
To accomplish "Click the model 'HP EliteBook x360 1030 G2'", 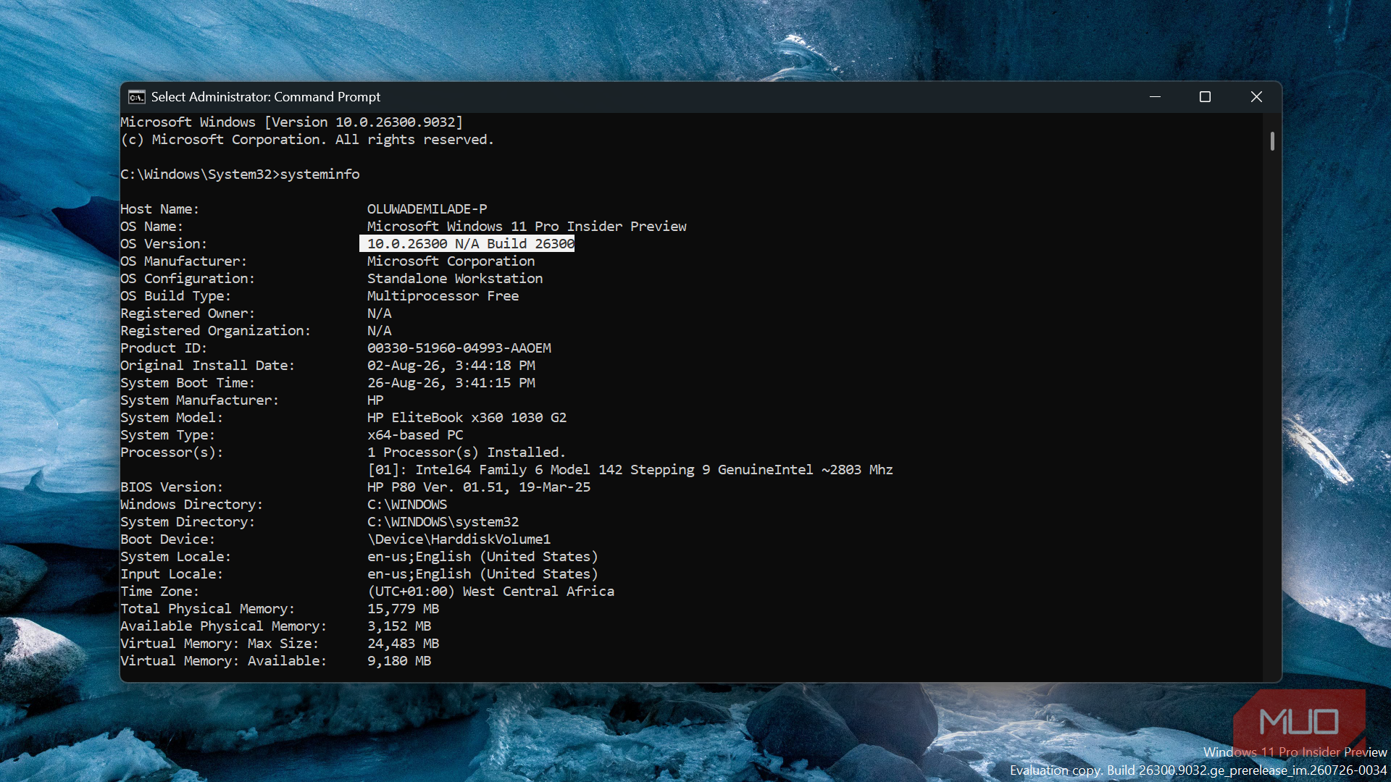I will (467, 418).
